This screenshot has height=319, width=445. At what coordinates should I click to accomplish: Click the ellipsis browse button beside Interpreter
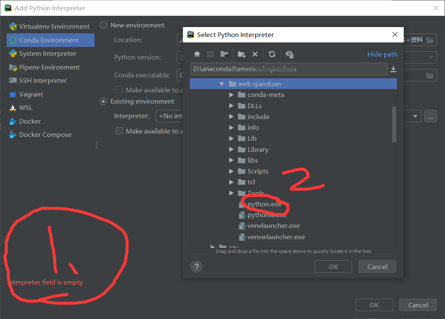point(430,116)
